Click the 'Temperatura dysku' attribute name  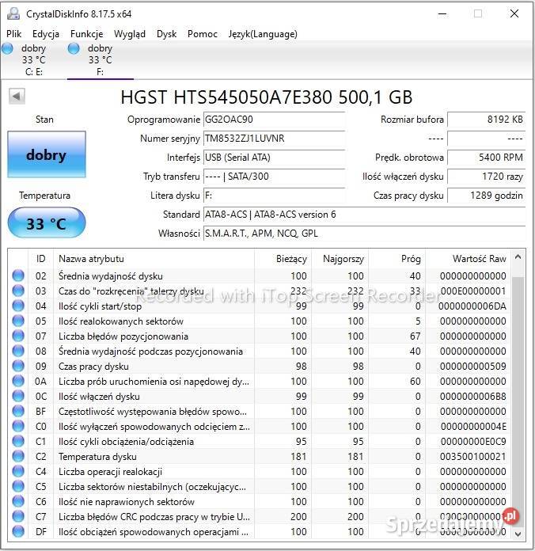point(97,457)
